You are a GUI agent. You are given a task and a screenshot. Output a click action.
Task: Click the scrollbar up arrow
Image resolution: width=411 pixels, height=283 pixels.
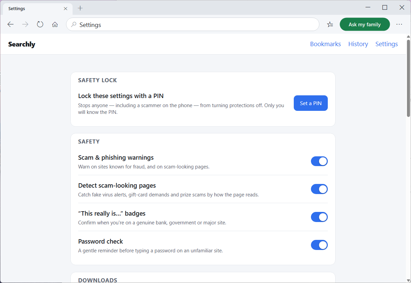pos(408,36)
